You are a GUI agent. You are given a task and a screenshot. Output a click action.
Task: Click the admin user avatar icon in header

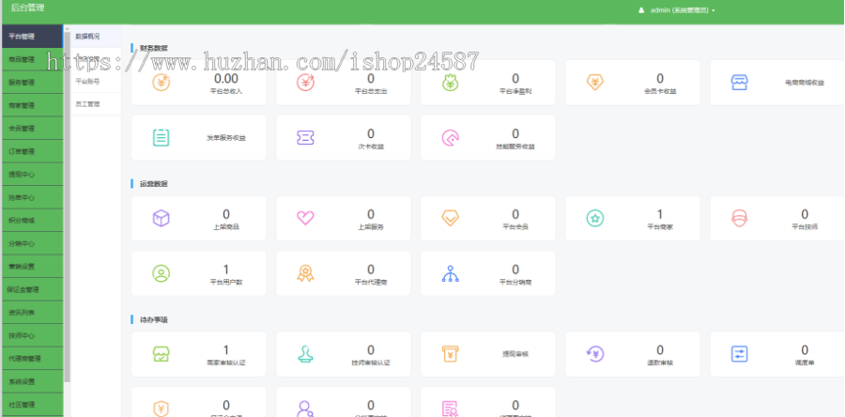click(x=641, y=10)
